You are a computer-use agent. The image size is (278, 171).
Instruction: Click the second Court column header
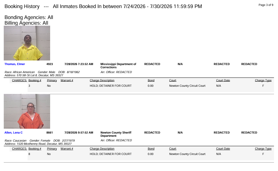[173, 149]
